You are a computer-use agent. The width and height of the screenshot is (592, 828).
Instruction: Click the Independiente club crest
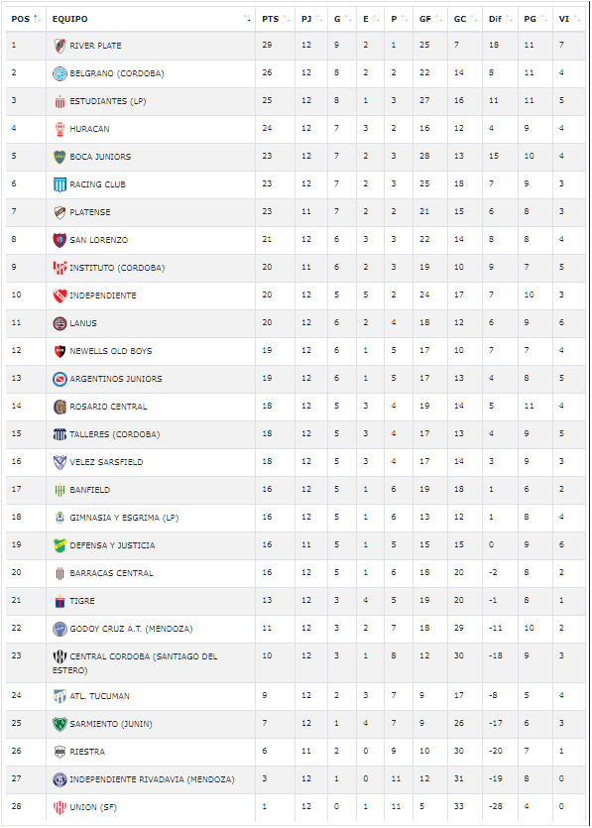[x=59, y=296]
